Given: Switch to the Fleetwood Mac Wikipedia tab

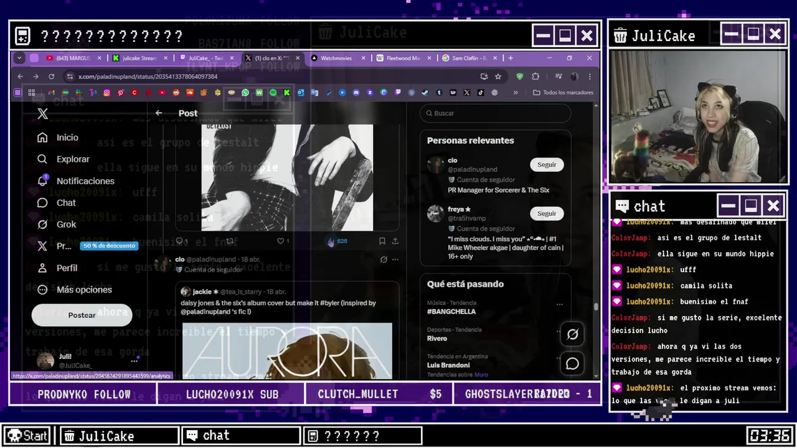Looking at the screenshot, I should [403, 58].
